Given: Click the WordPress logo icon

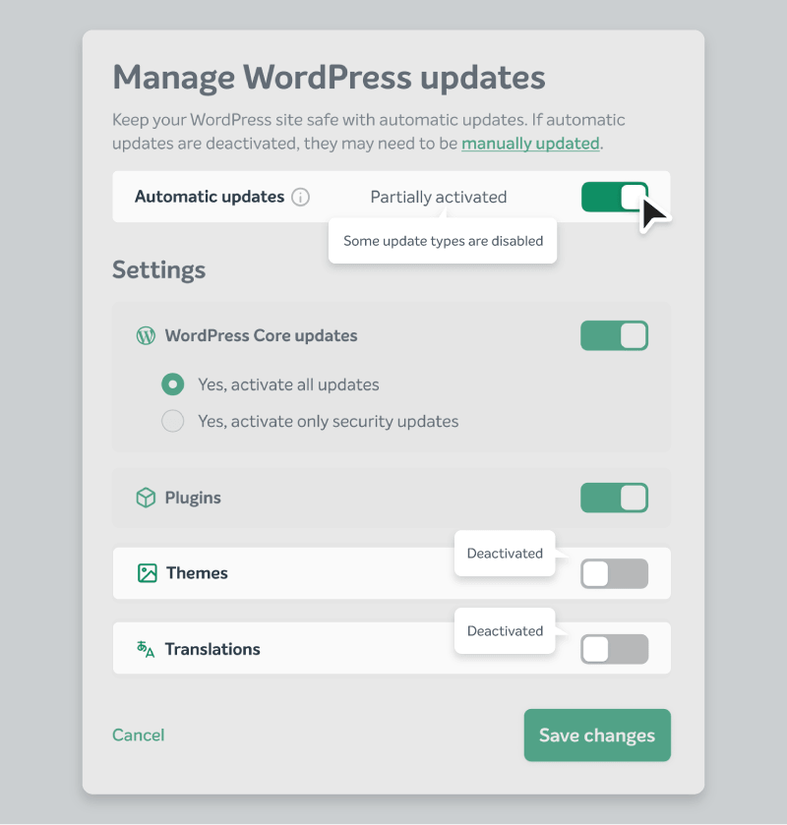Looking at the screenshot, I should click(x=146, y=335).
